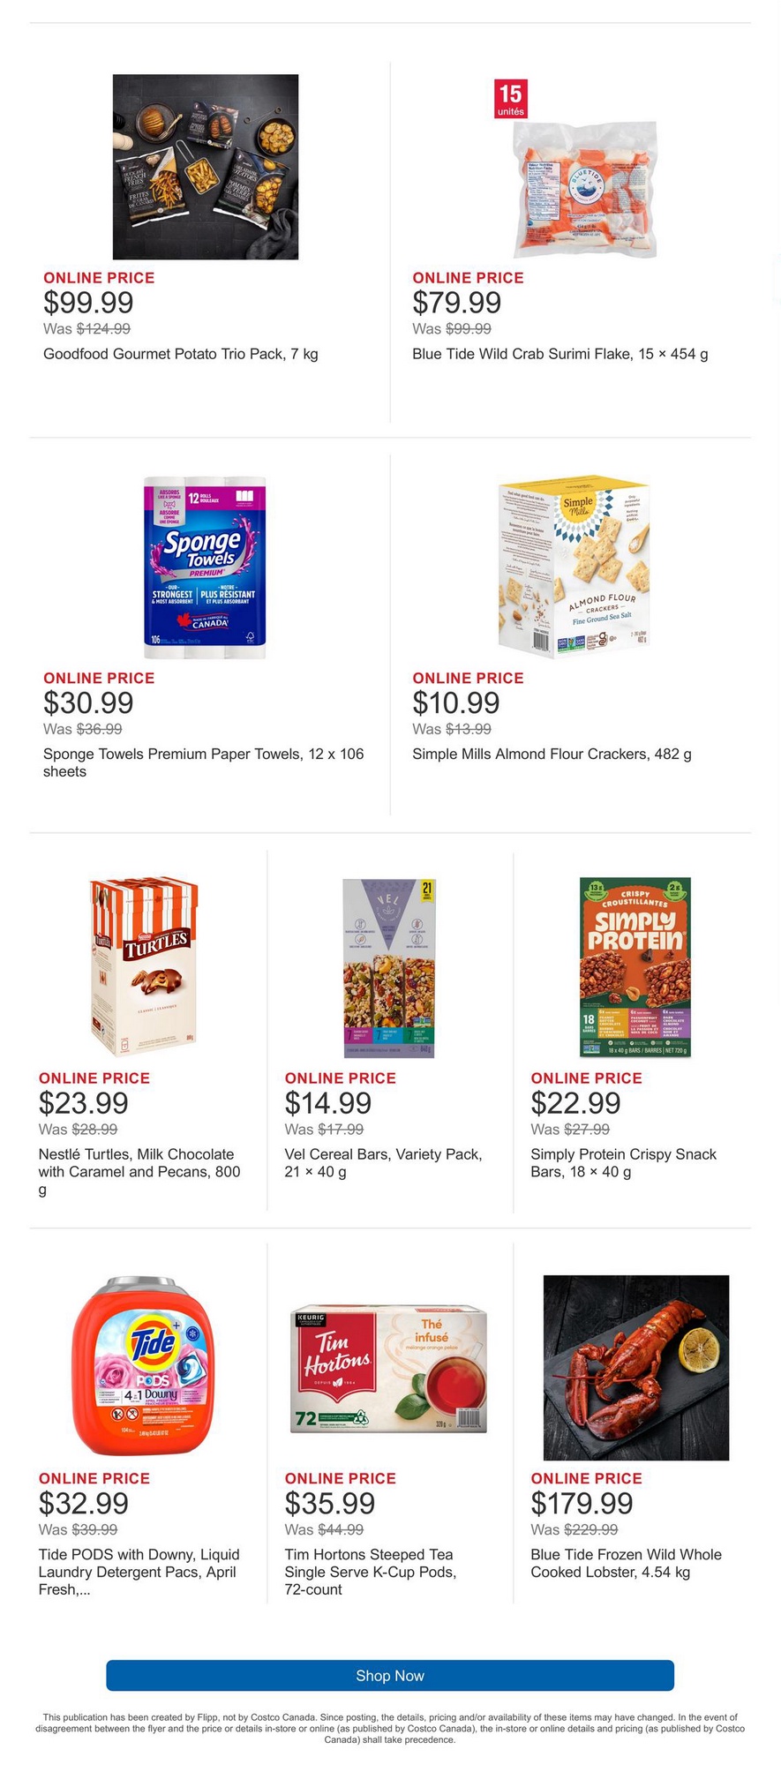781x1765 pixels.
Task: Click the $179.99 lobster price
Action: coord(582,1502)
